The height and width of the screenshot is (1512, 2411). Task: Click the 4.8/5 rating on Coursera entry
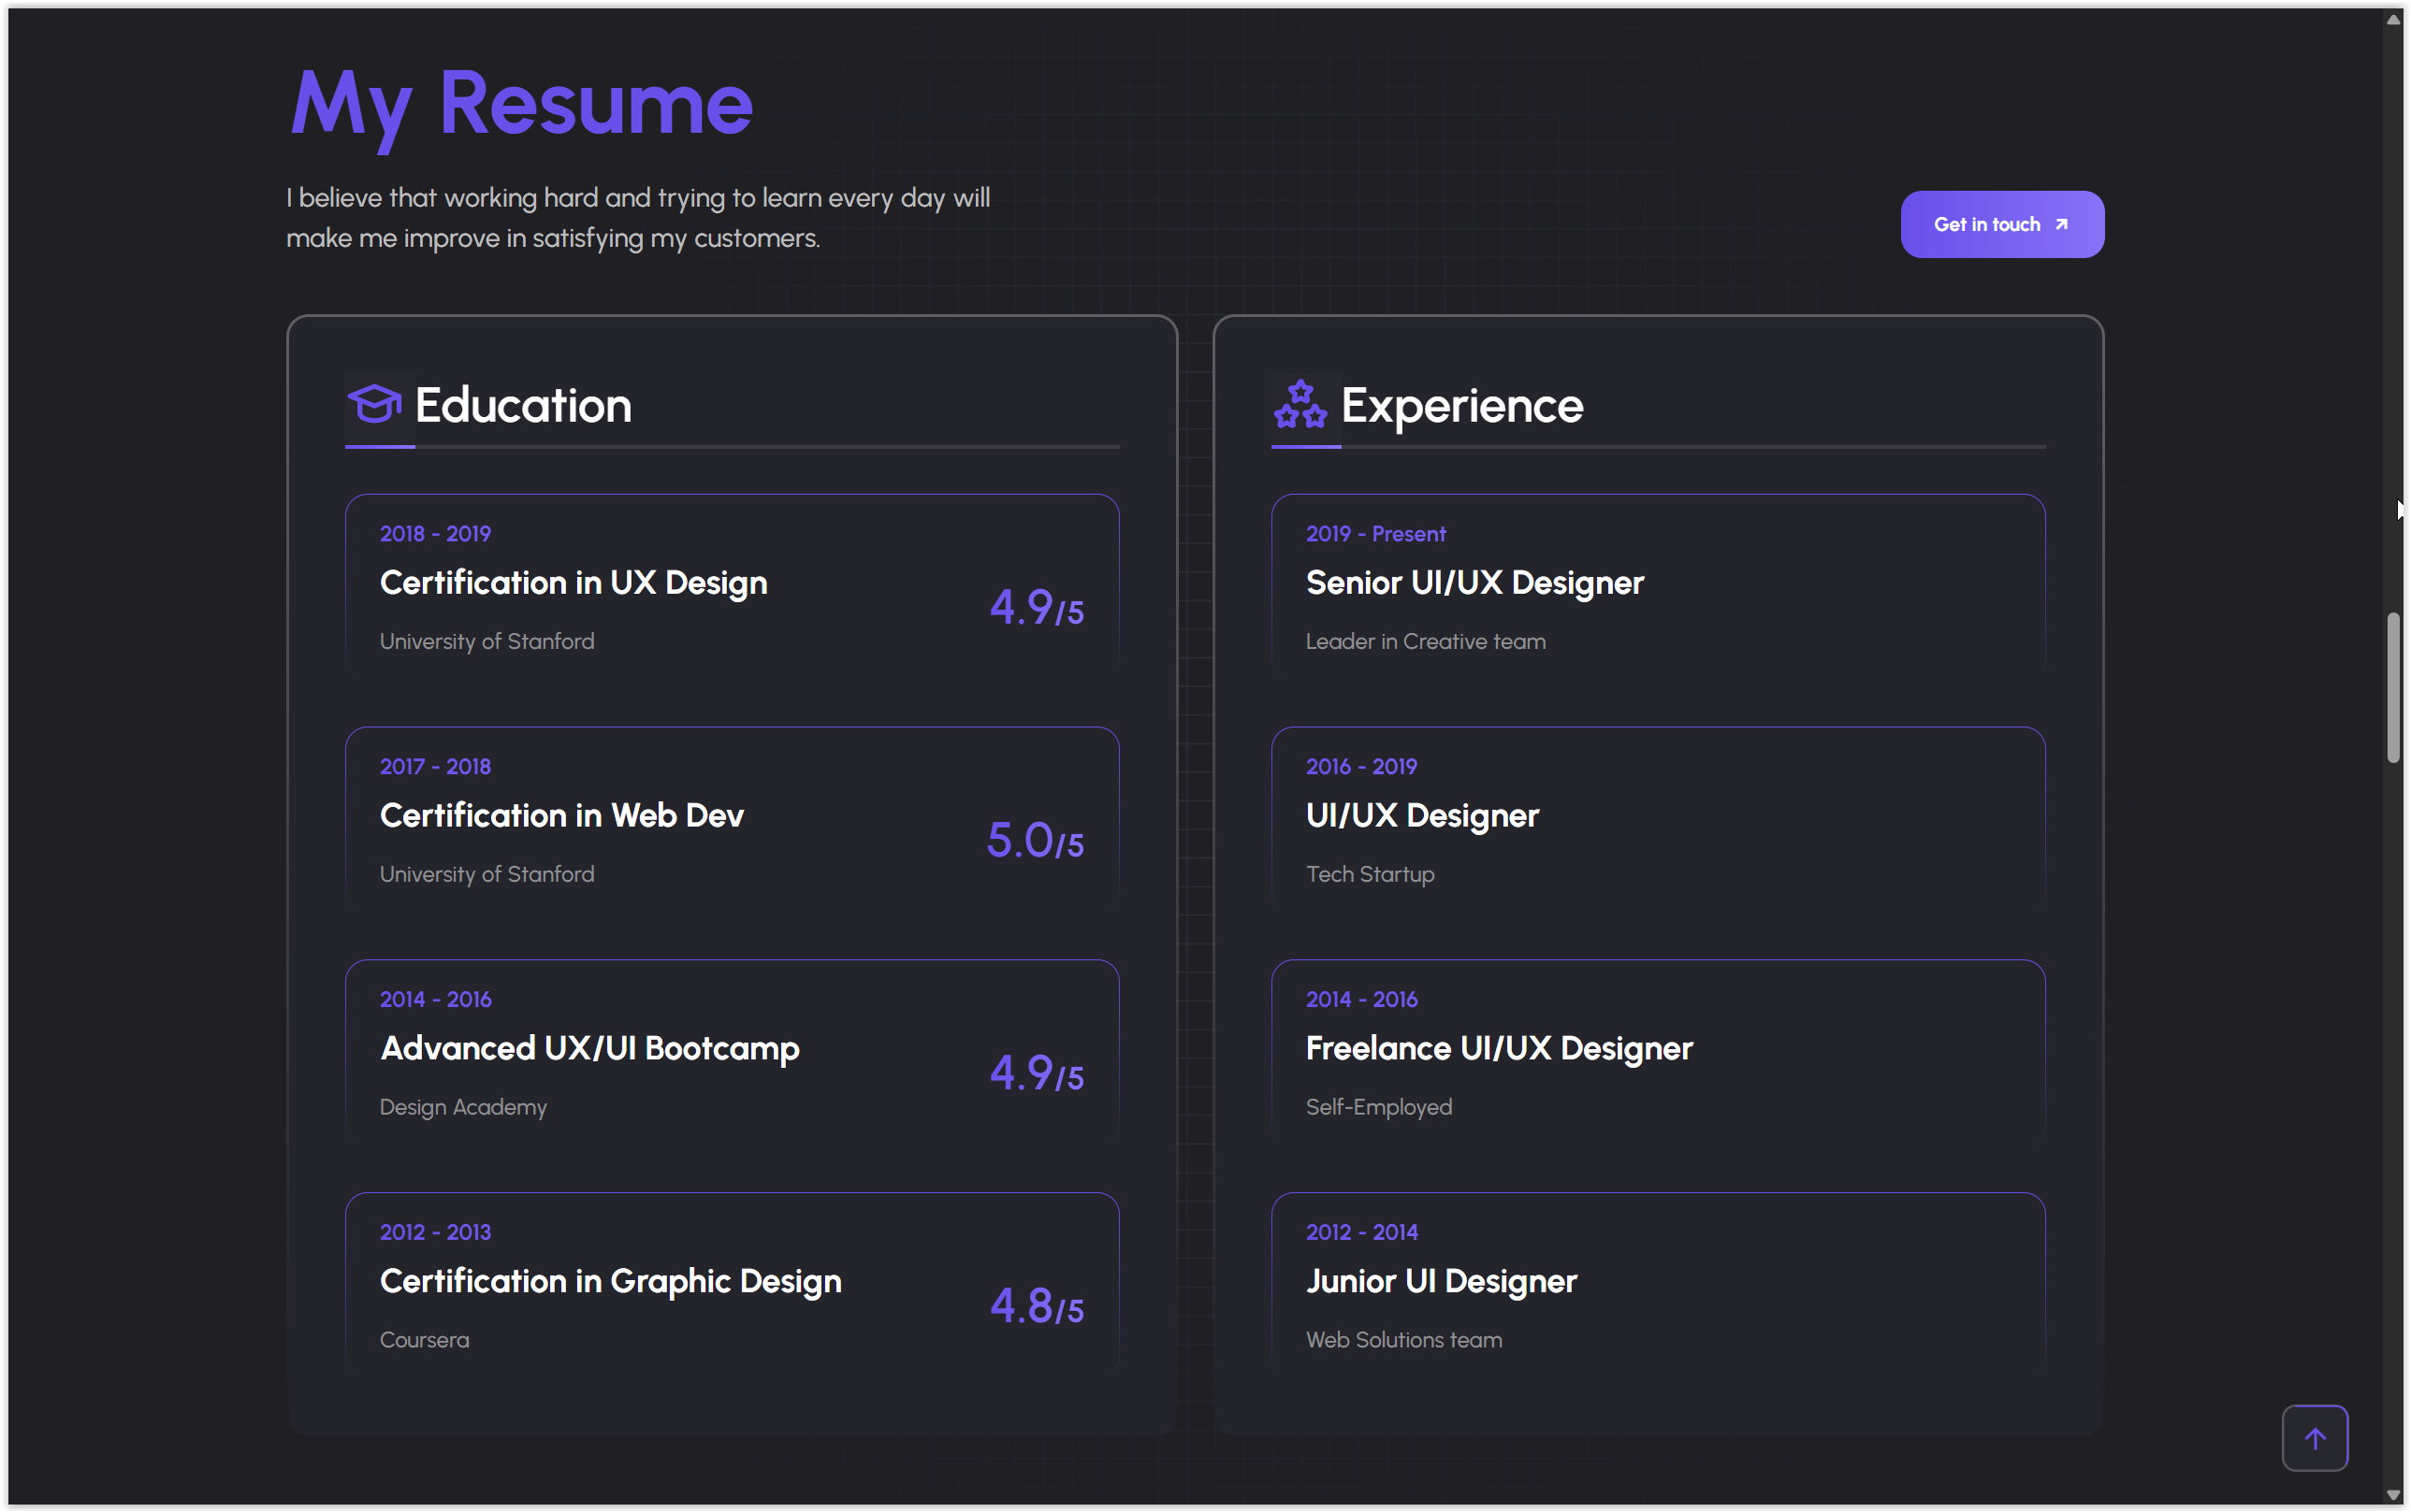(1037, 1306)
